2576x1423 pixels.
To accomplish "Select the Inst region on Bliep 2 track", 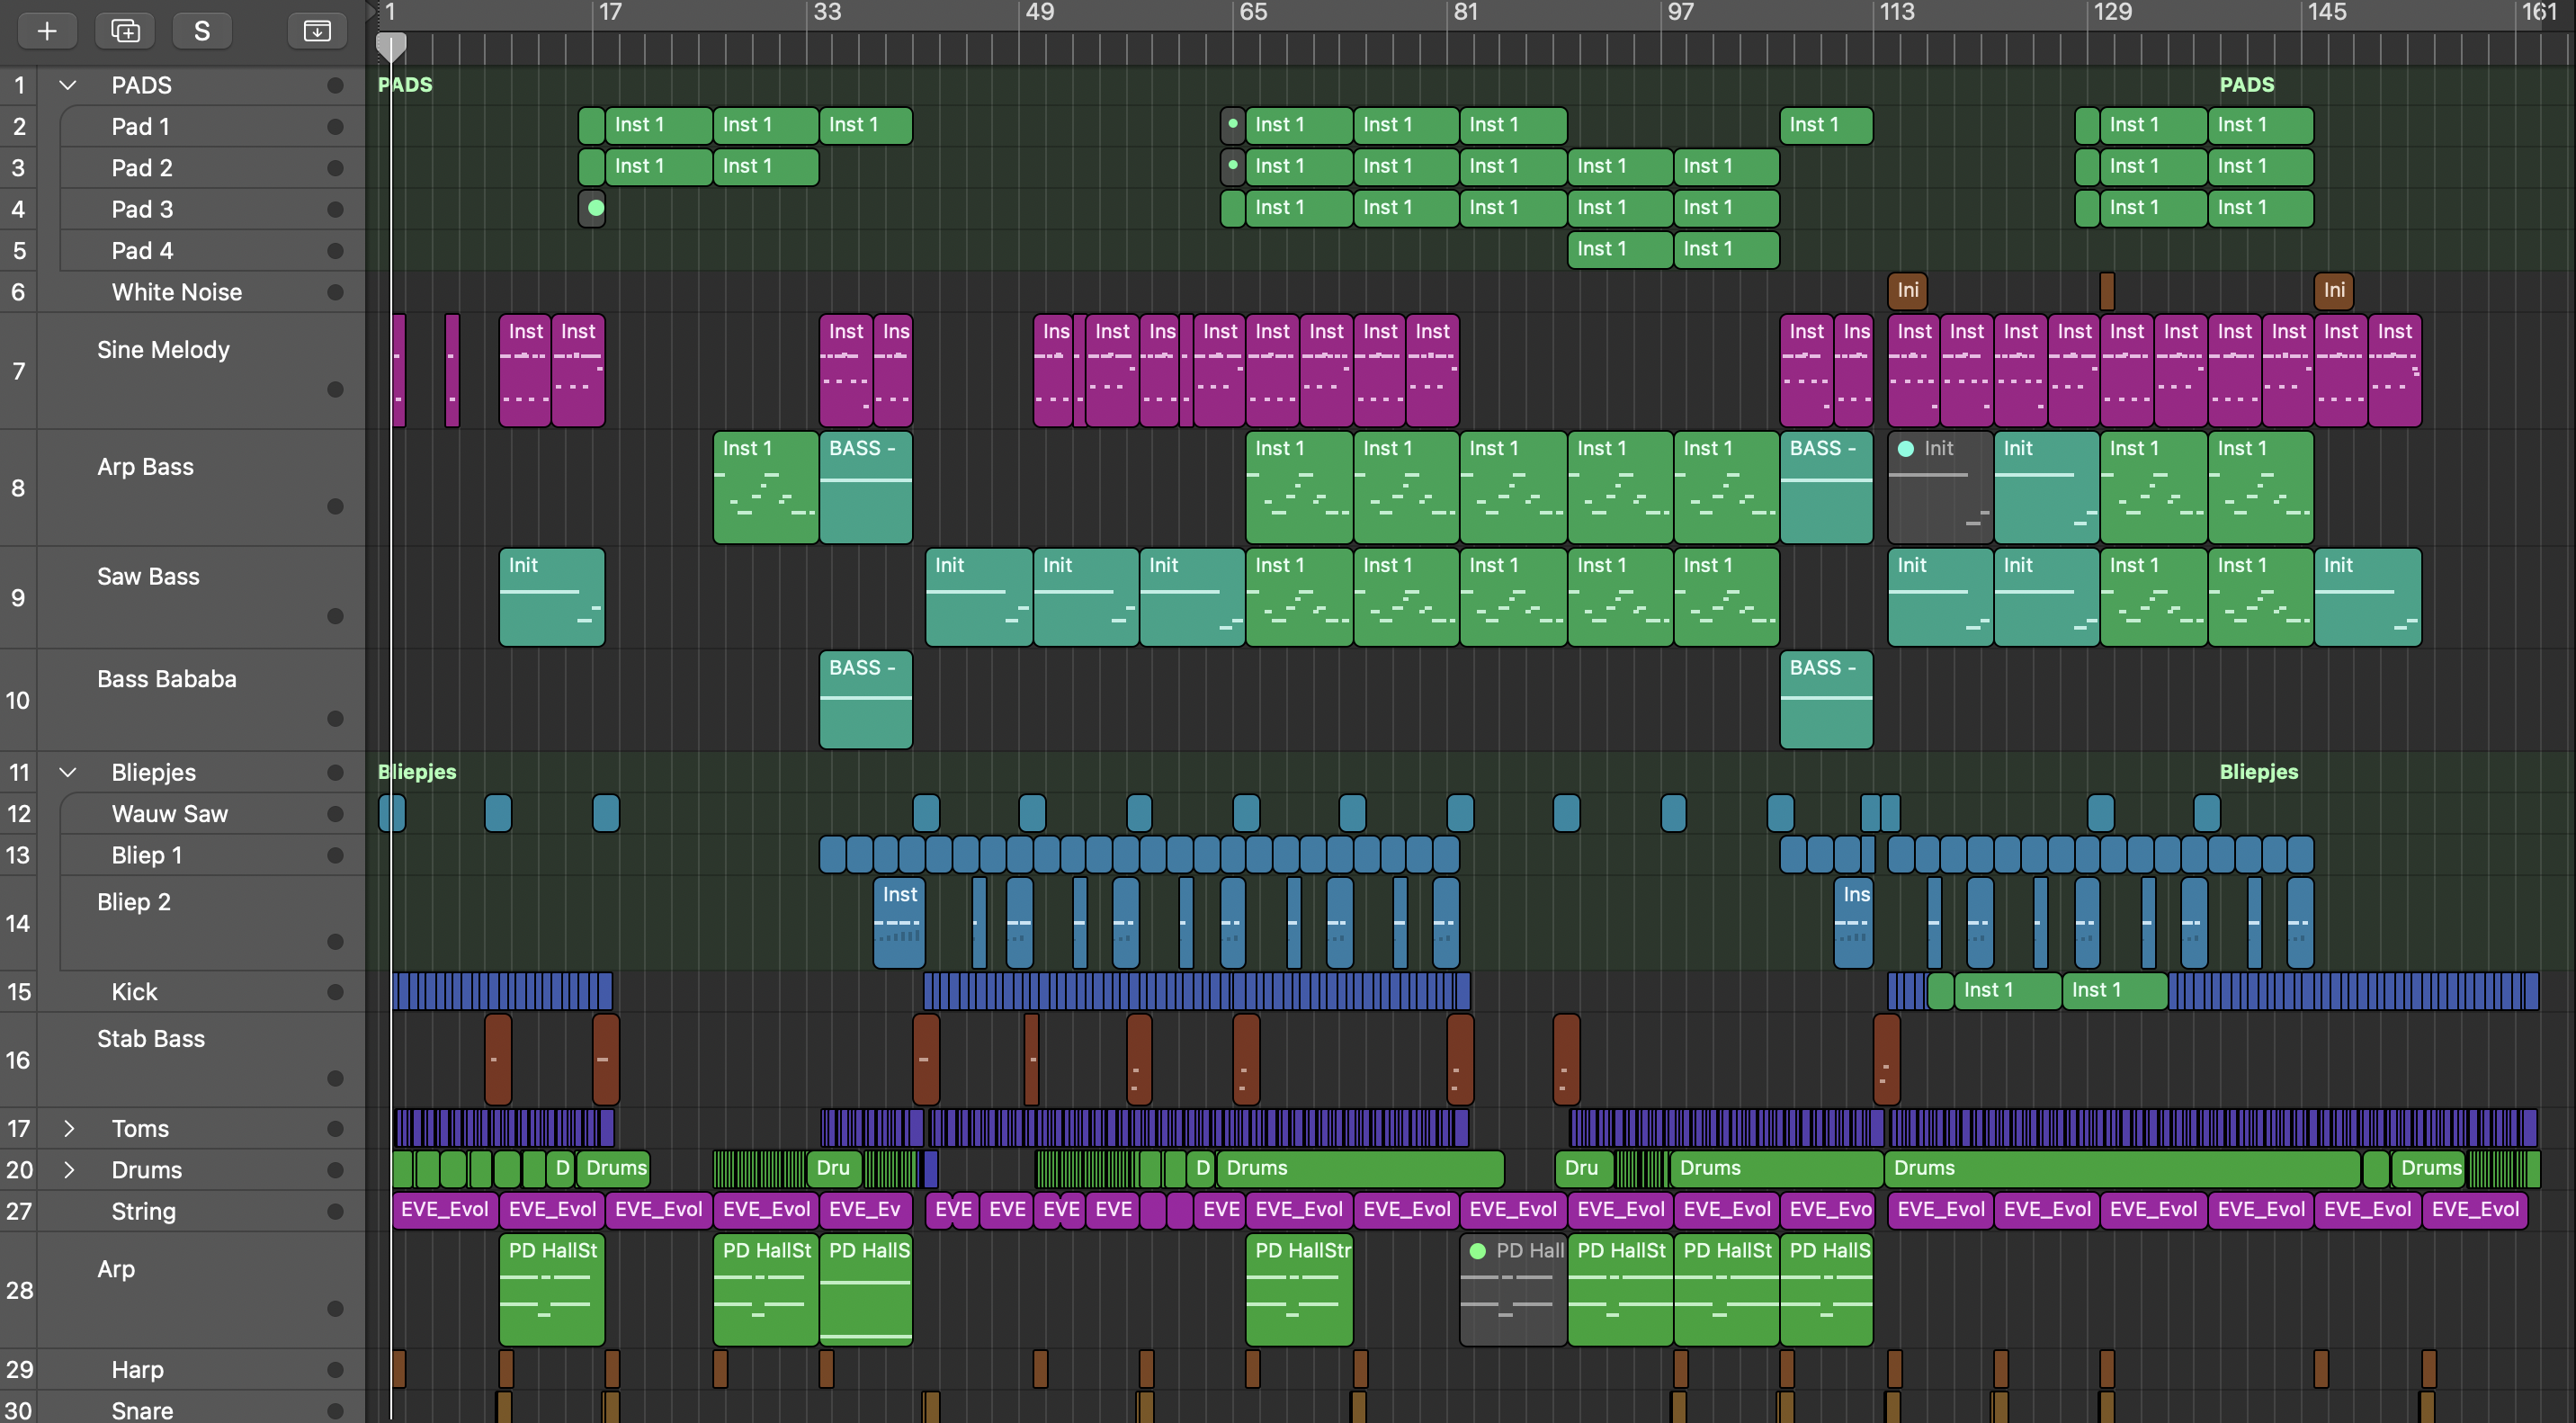I will [898, 922].
